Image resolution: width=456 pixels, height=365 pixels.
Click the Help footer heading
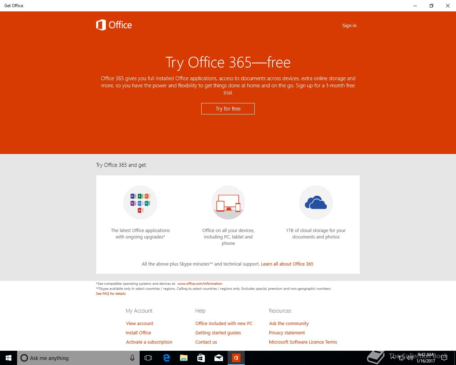point(200,311)
